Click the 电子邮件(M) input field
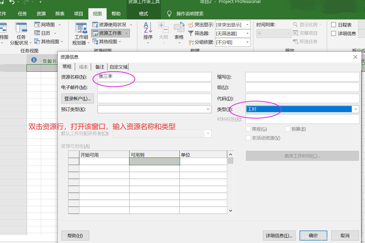365x243 pixels. [155, 87]
